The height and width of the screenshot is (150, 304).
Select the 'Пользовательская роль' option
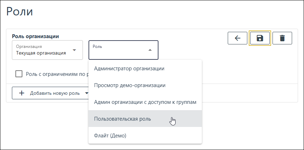(122, 119)
